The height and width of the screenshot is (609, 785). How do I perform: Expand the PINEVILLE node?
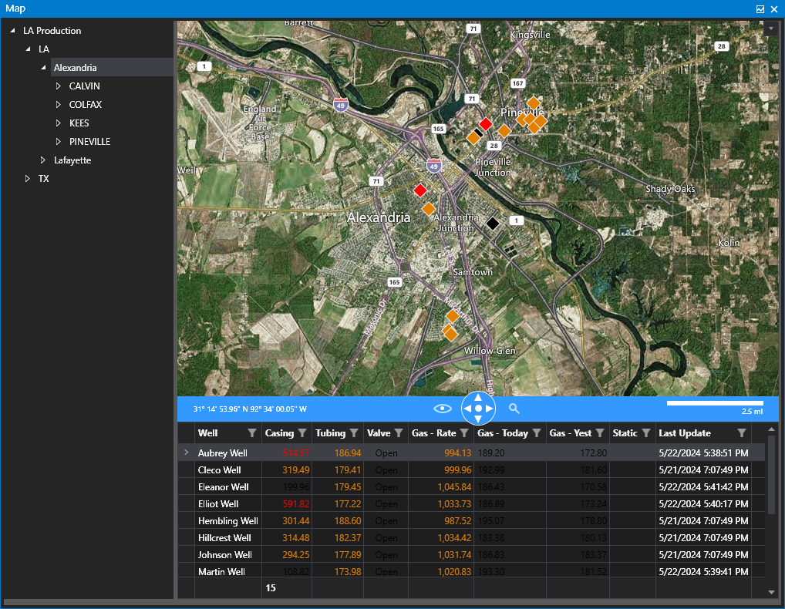click(x=58, y=142)
